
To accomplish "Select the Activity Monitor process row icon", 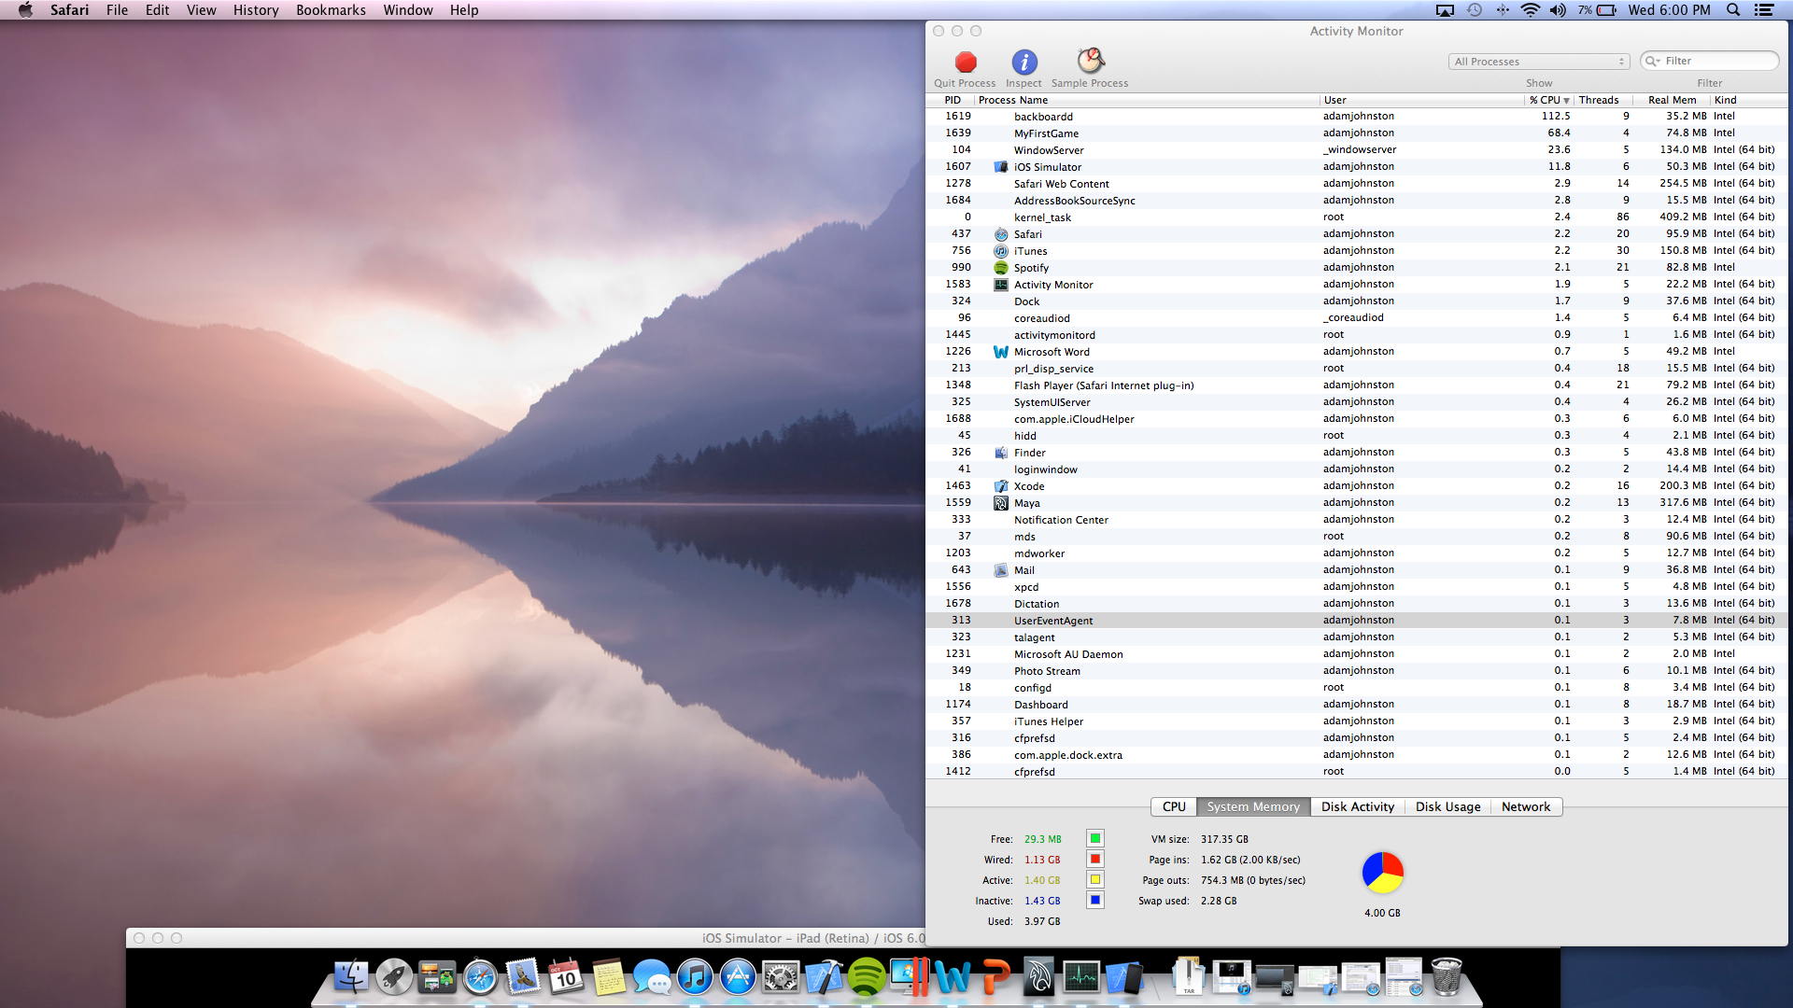I will click(1001, 285).
